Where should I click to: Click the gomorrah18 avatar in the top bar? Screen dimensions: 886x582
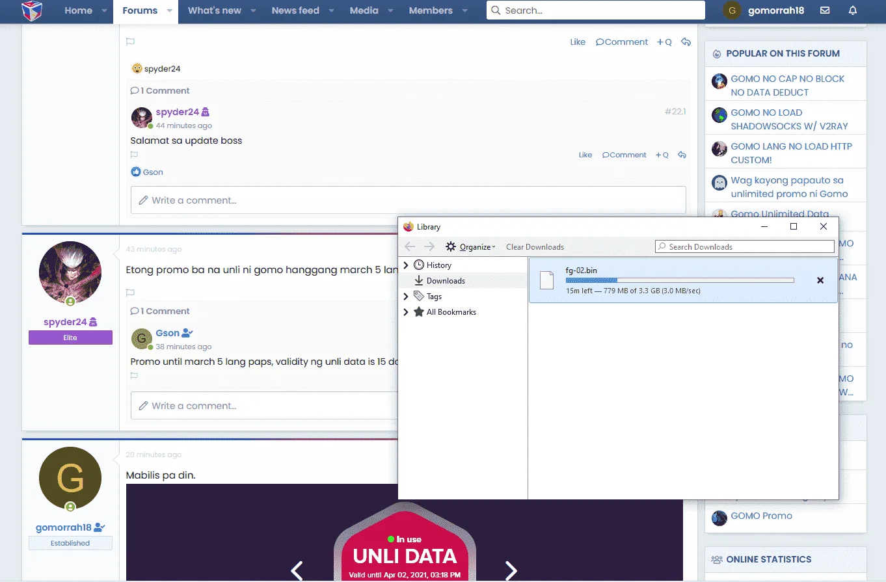(732, 10)
